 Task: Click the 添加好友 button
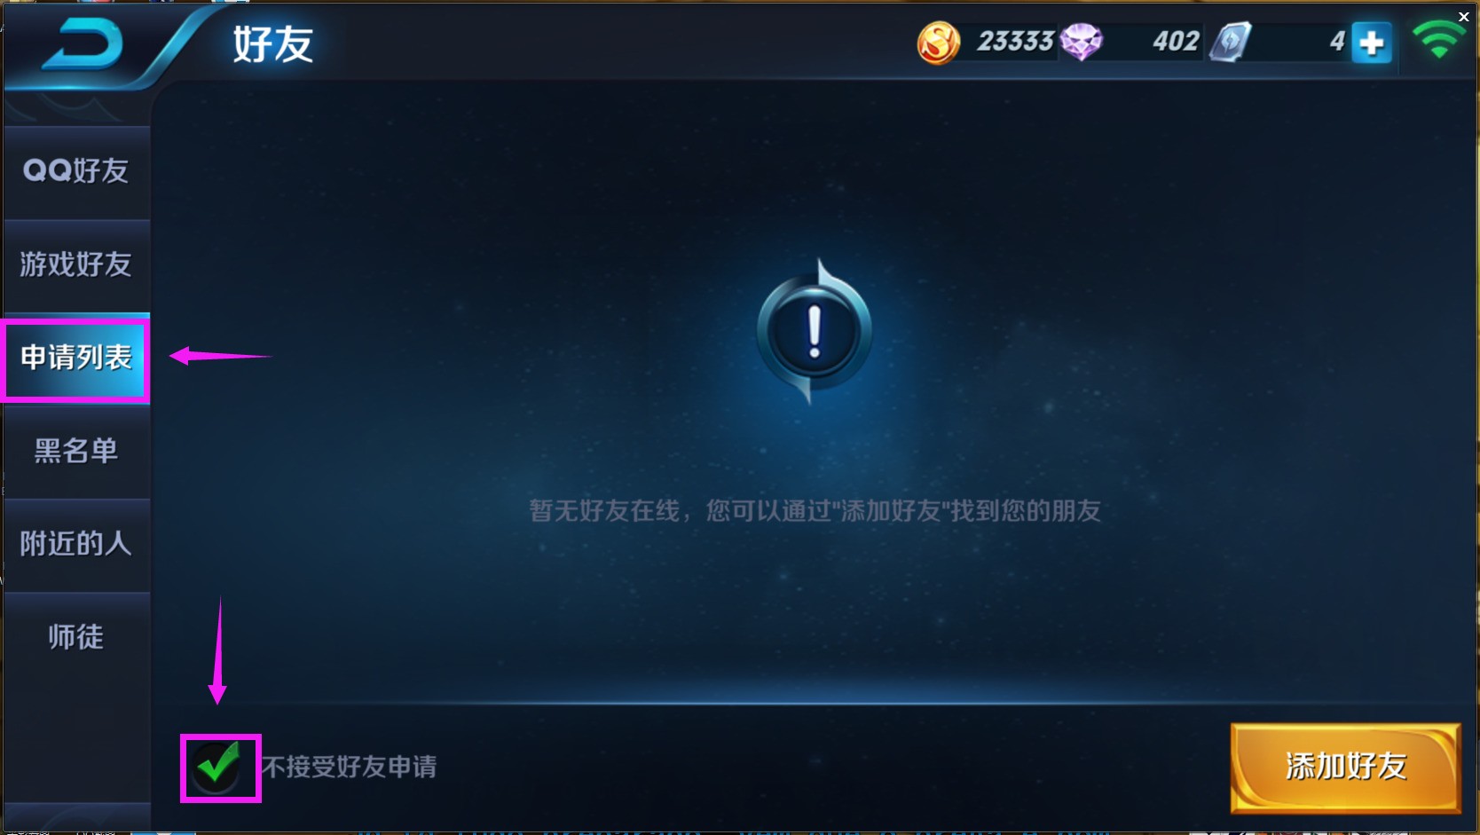coord(1345,767)
